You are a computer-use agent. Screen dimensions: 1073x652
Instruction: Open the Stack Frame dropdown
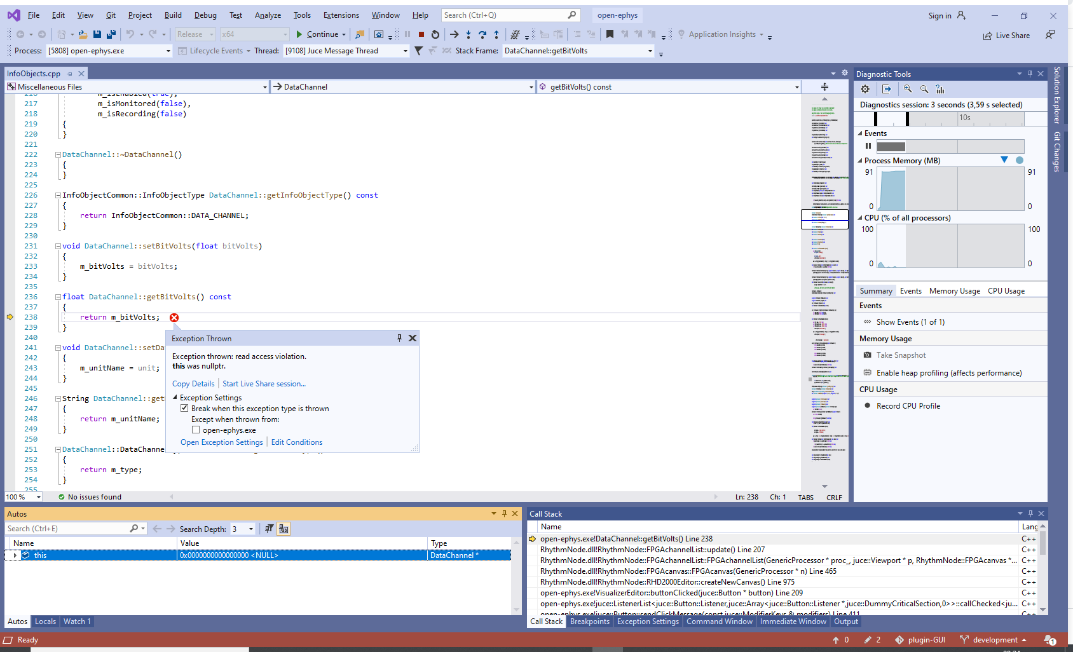click(650, 50)
